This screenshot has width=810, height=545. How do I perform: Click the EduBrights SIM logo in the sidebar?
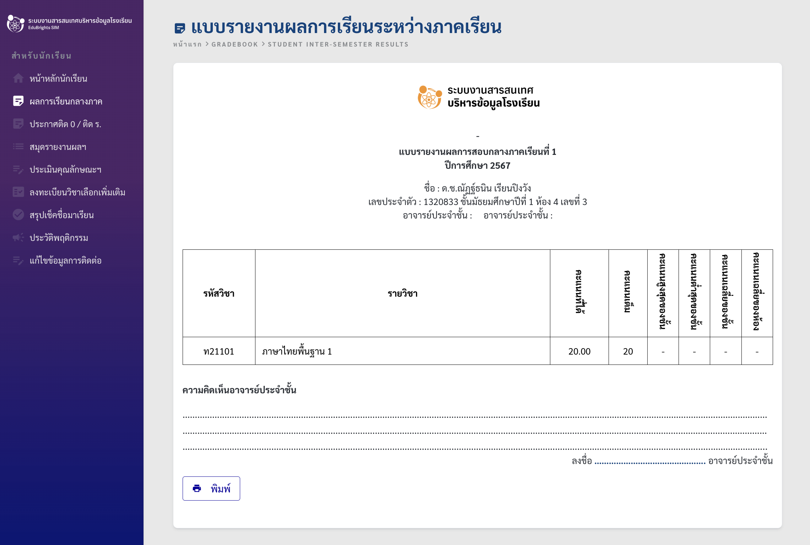[16, 23]
